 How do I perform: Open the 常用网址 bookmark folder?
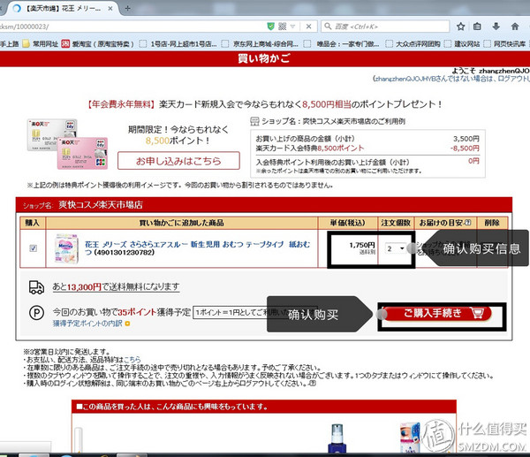(x=41, y=43)
